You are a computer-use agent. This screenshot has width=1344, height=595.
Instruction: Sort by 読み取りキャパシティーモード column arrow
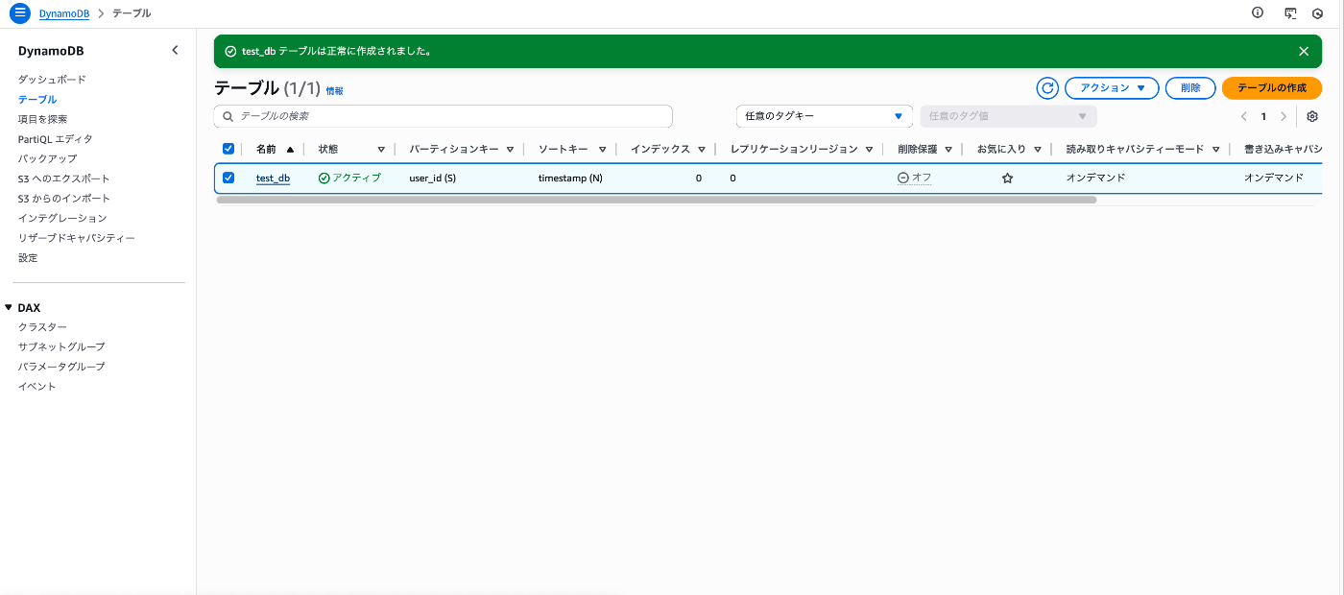1215,150
